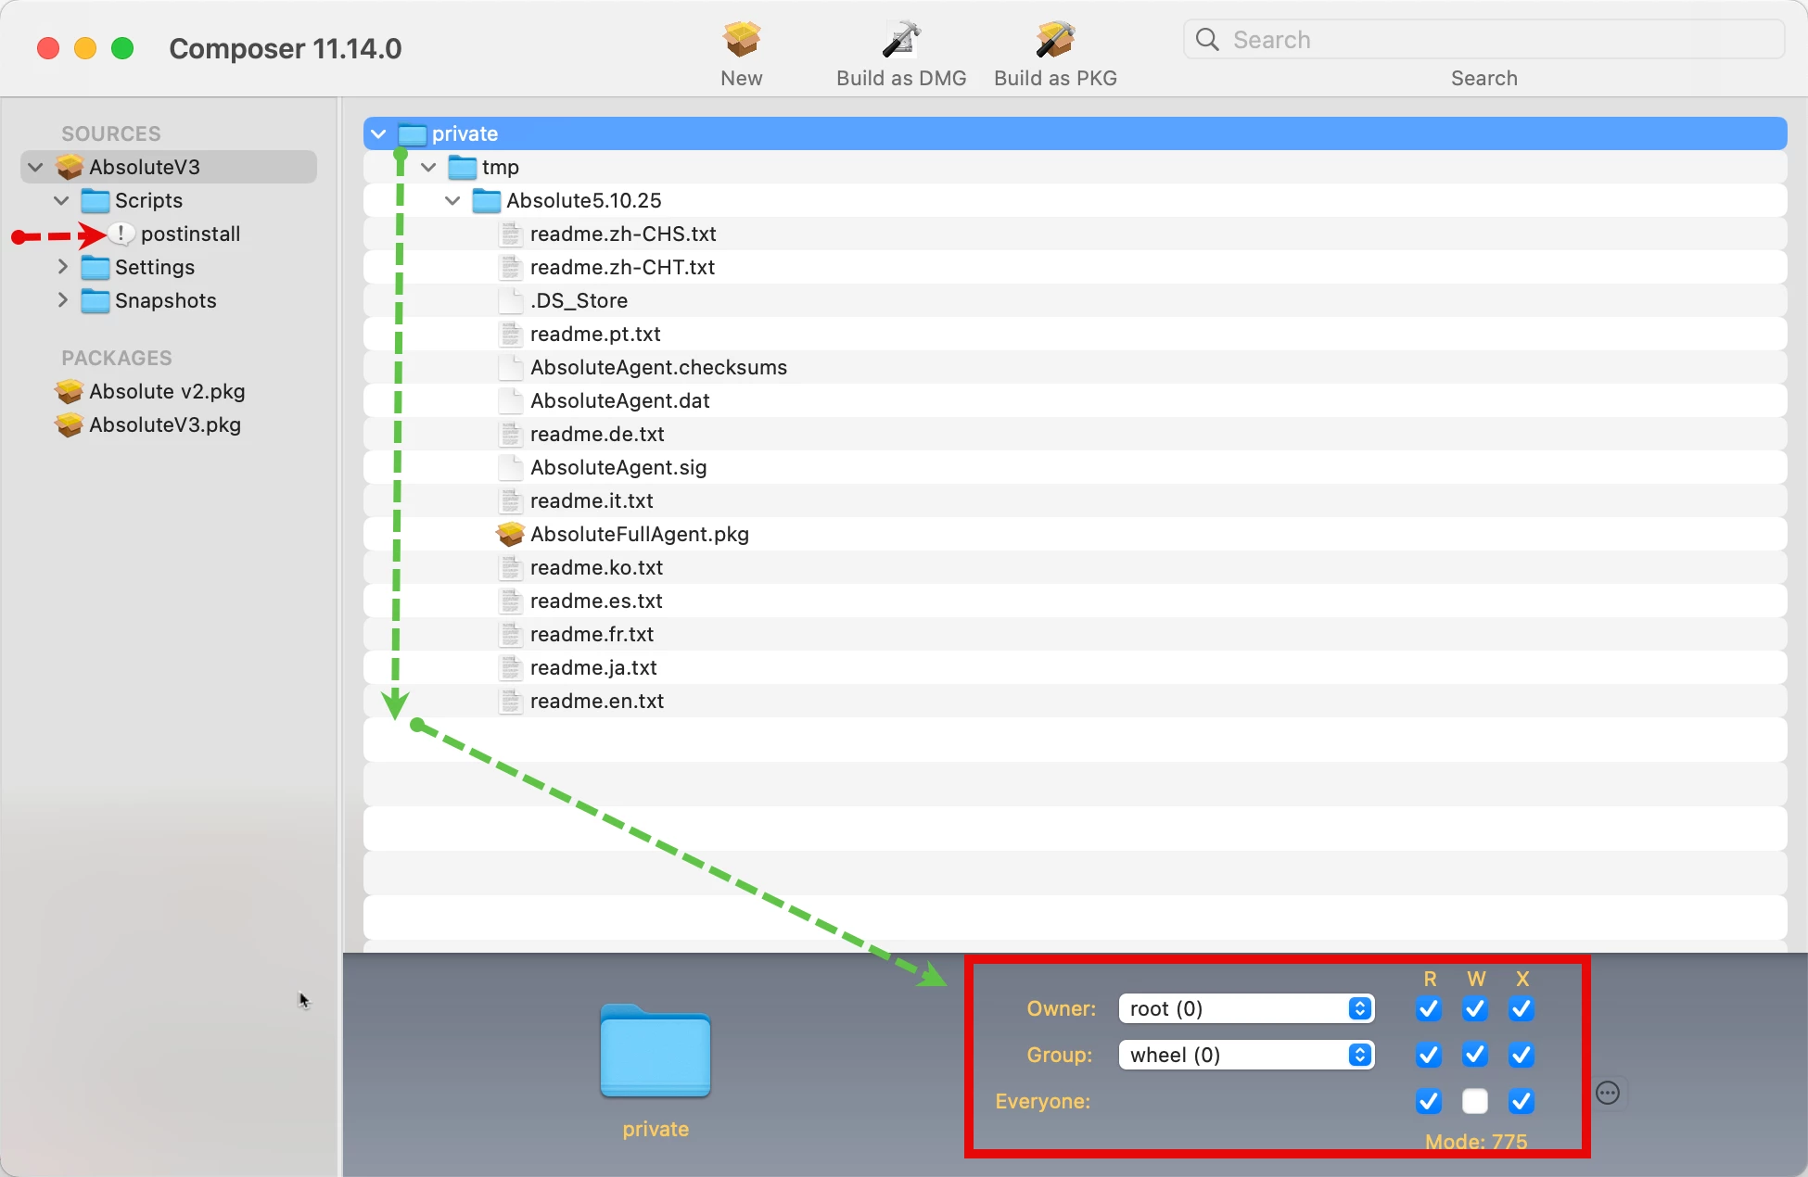Image resolution: width=1808 pixels, height=1177 pixels.
Task: Click the tmp folder icon
Action: click(463, 168)
